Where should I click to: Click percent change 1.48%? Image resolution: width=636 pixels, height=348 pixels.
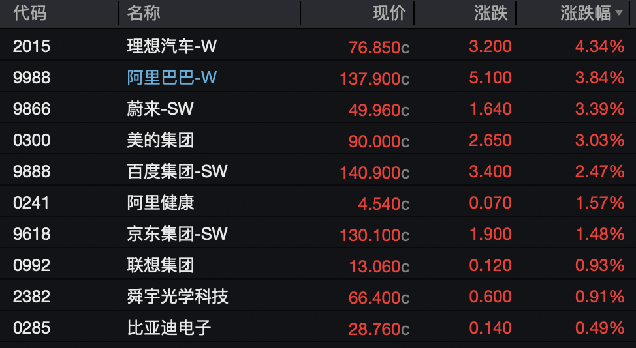click(x=600, y=233)
